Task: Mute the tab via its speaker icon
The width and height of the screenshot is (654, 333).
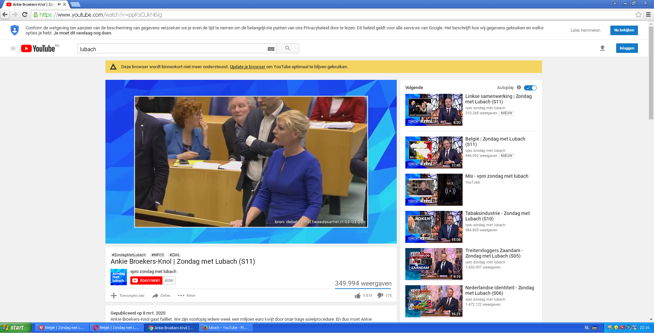Action: click(59, 4)
